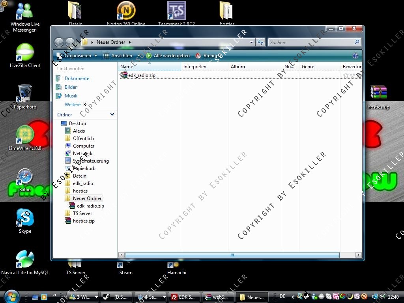Open Navicat Lite for MySQL icon
Screen dimensions: 404x303
(25, 260)
